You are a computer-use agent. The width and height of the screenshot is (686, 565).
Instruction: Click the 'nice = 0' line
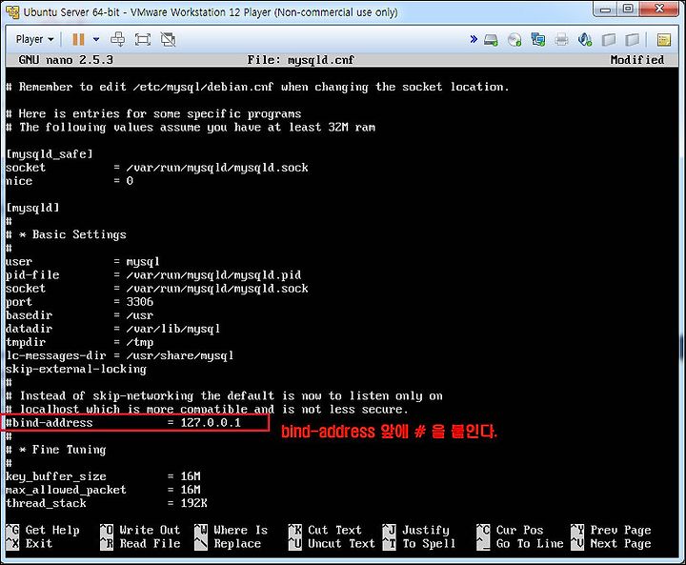(70, 181)
